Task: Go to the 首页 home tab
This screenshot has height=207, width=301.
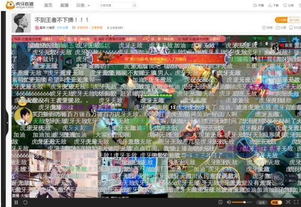Action: [x=48, y=6]
